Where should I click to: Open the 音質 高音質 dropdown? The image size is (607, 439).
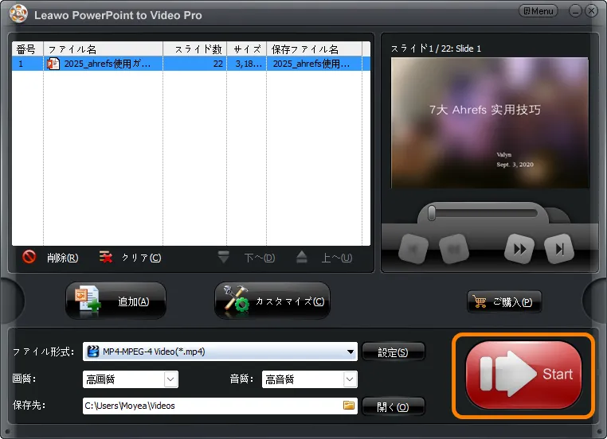coord(310,379)
